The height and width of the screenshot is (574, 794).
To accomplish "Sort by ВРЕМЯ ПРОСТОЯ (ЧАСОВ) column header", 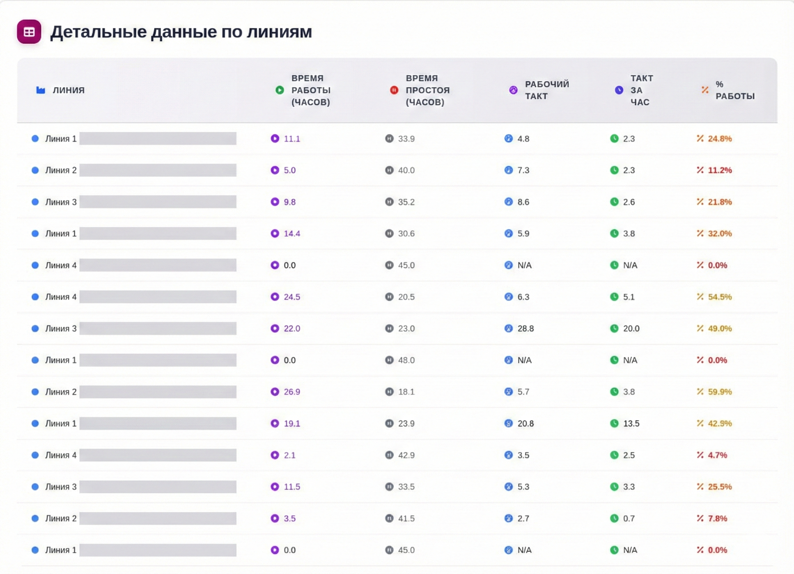I will coord(427,90).
